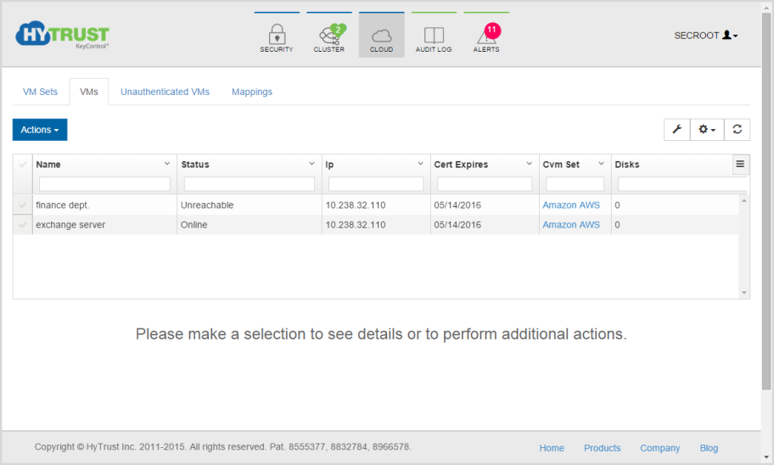Follow the Blog footer link
The image size is (774, 465).
(709, 448)
